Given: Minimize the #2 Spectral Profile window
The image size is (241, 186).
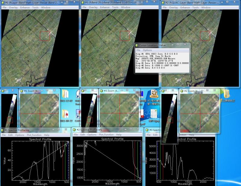Looking at the screenshot, I should pyautogui.click(x=125, y=129).
